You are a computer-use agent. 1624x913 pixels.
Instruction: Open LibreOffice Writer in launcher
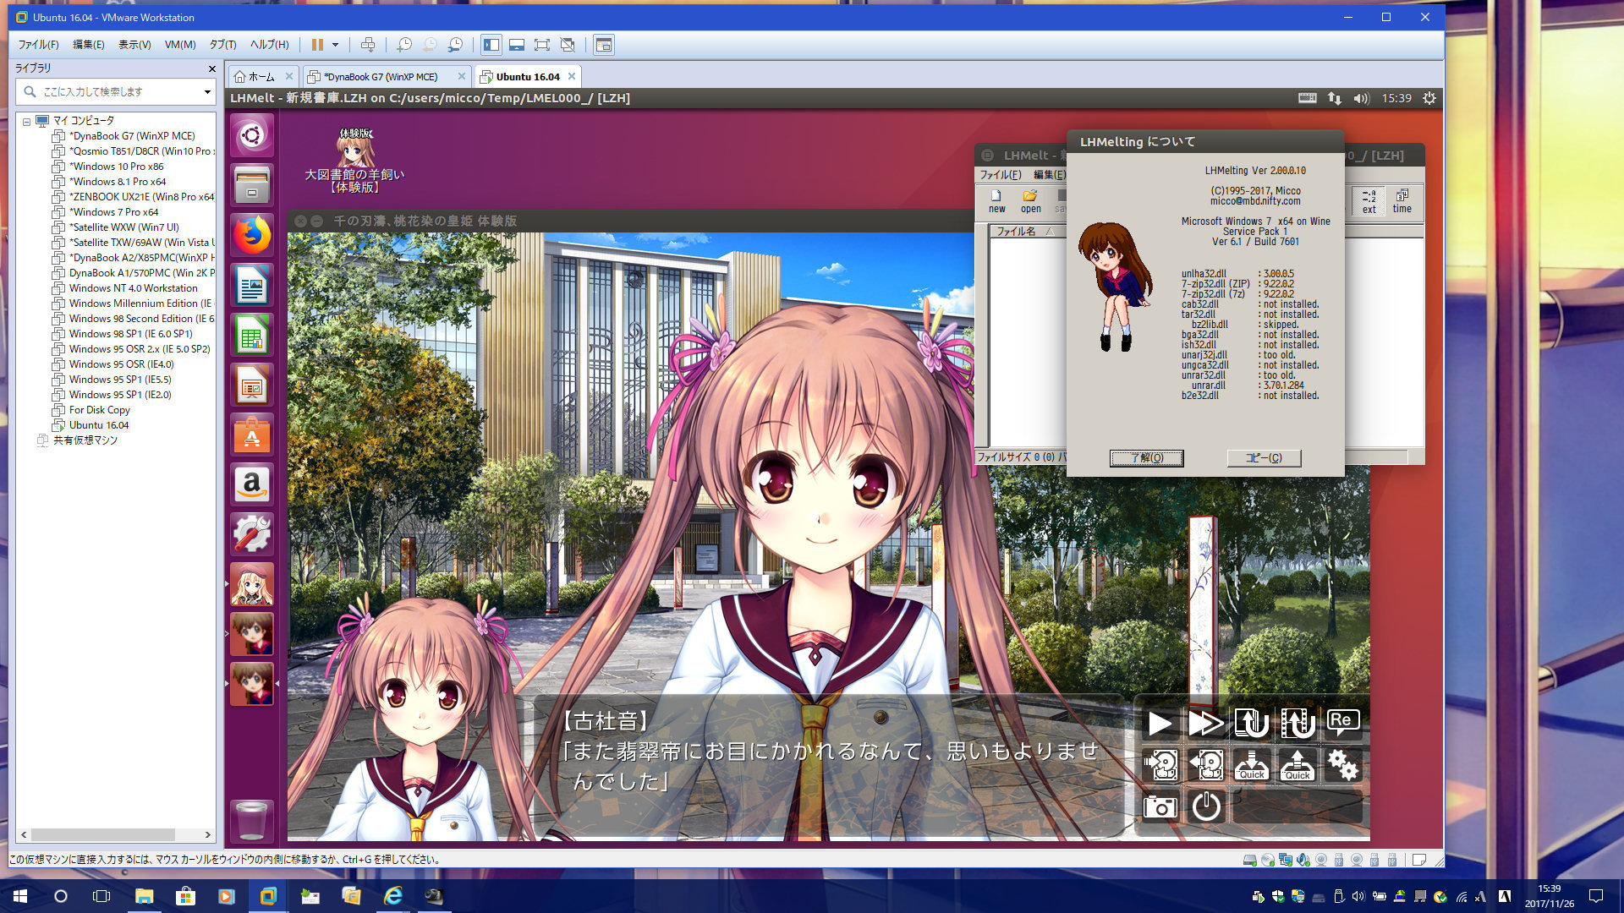[x=252, y=285]
